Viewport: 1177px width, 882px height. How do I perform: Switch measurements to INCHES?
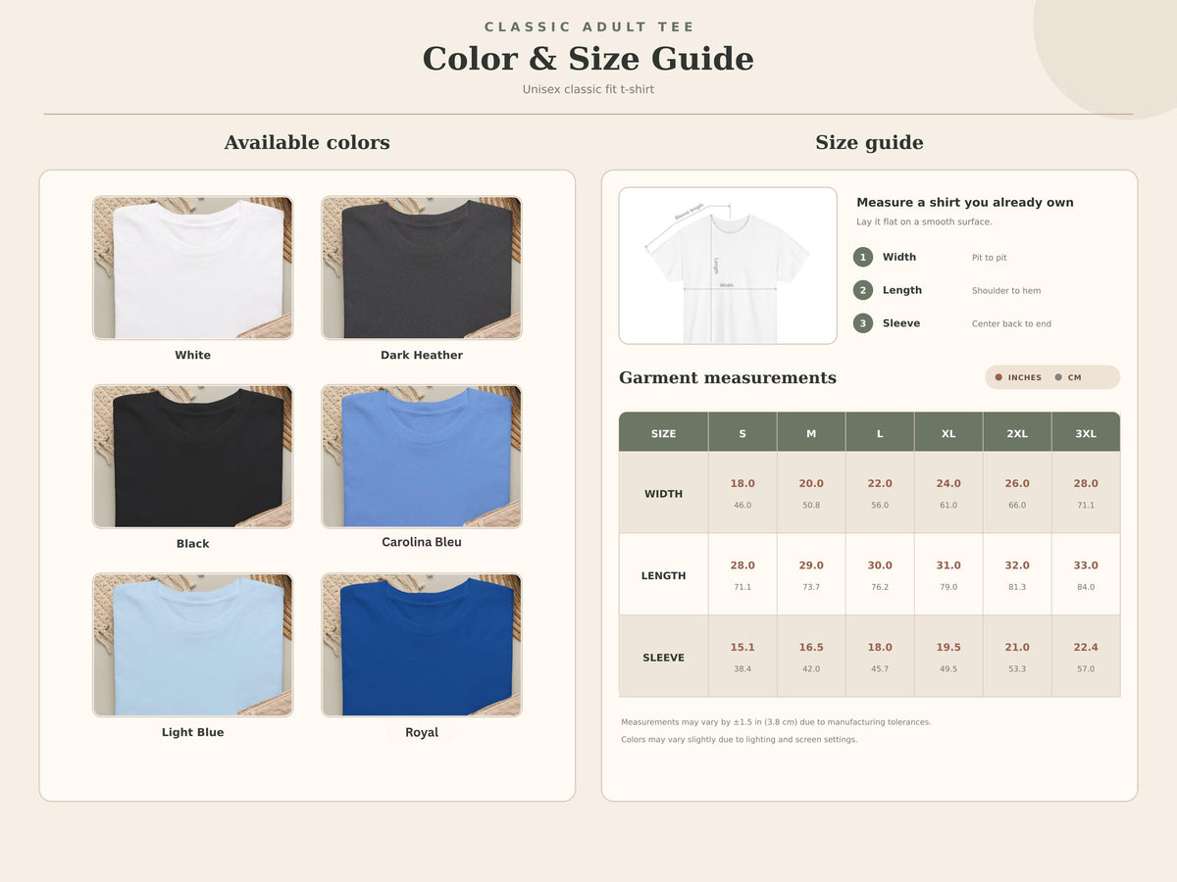tap(1018, 377)
